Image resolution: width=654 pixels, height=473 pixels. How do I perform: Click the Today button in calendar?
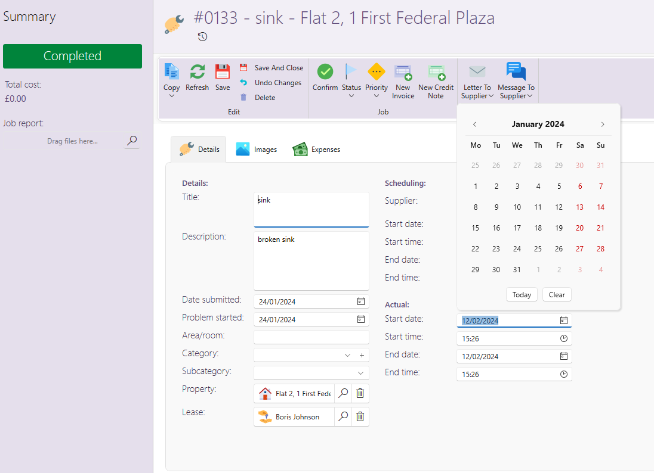tap(522, 294)
